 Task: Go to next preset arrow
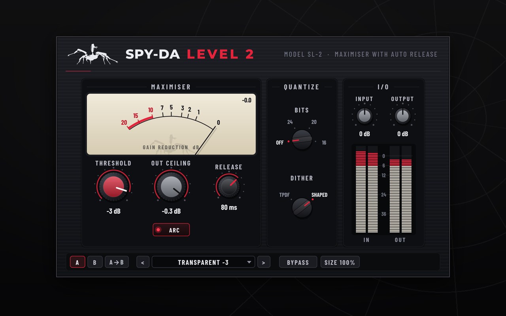pyautogui.click(x=264, y=262)
